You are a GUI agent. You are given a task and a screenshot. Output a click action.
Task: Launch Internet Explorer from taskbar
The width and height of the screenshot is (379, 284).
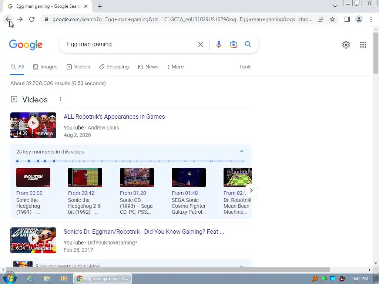(30, 278)
